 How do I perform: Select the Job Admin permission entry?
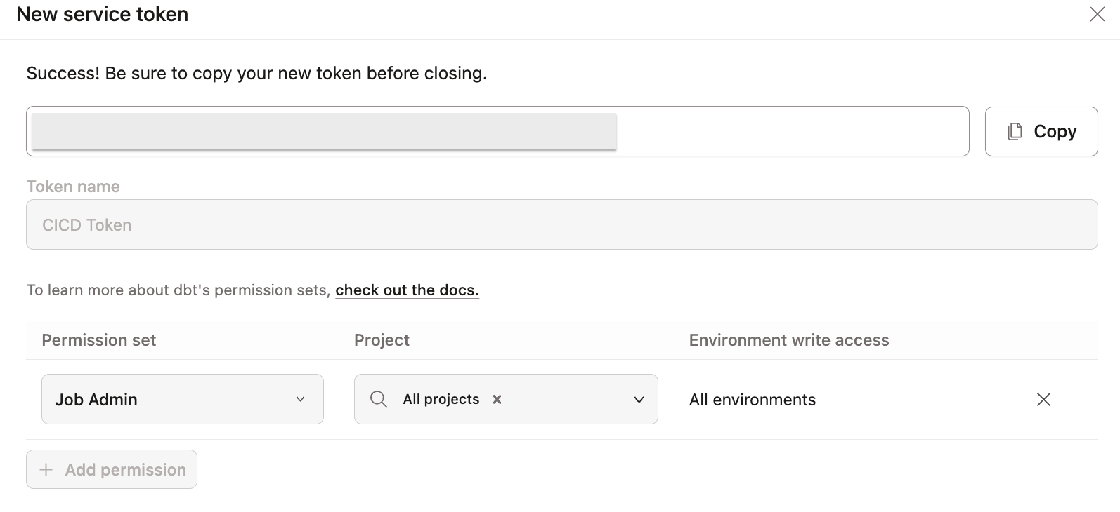coord(96,399)
